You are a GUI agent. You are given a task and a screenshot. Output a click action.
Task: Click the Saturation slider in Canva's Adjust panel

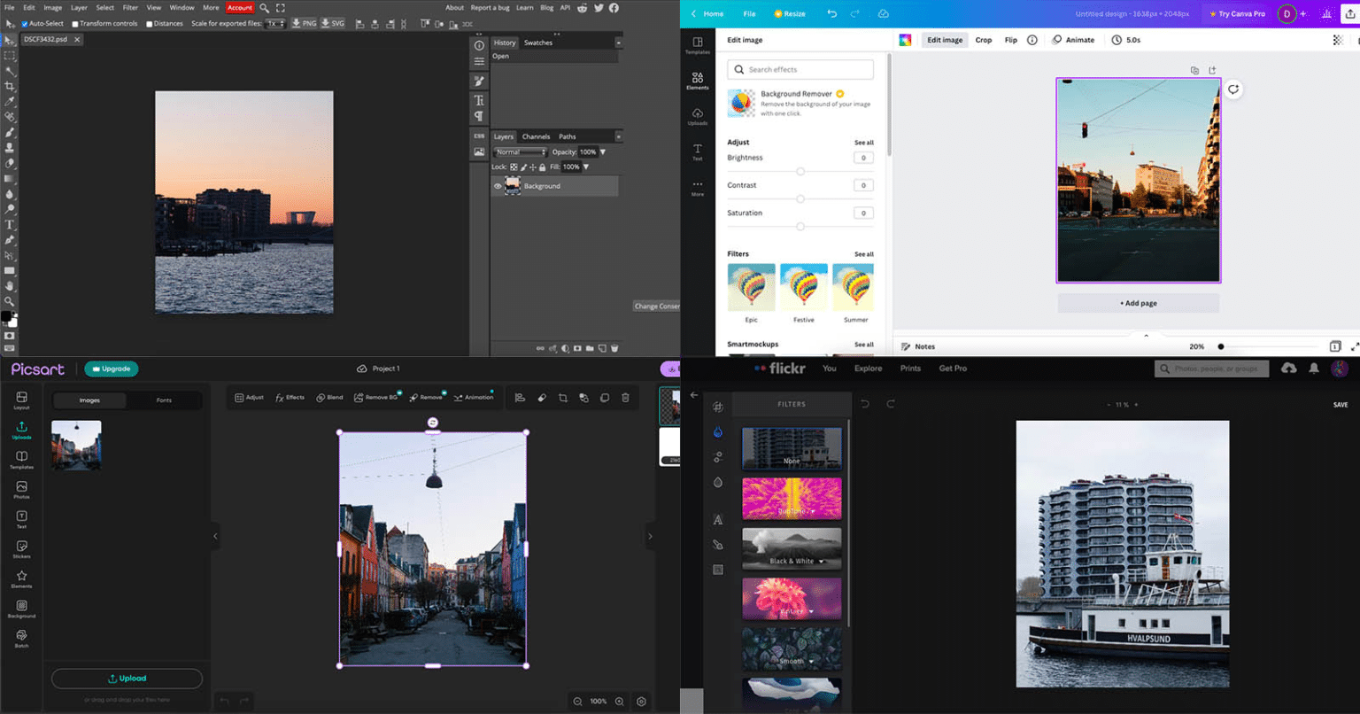click(x=800, y=226)
